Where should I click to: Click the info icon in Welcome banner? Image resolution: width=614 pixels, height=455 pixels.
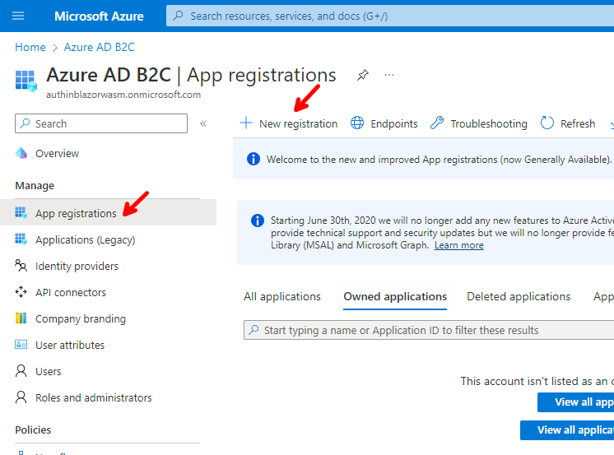tap(254, 159)
